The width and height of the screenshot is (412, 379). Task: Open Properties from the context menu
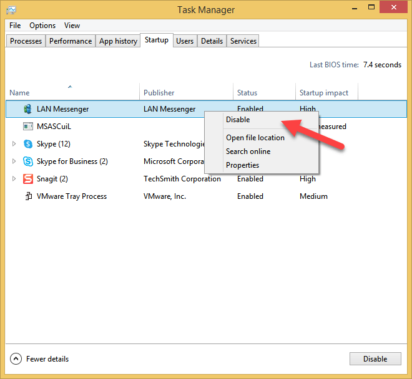[x=242, y=165]
